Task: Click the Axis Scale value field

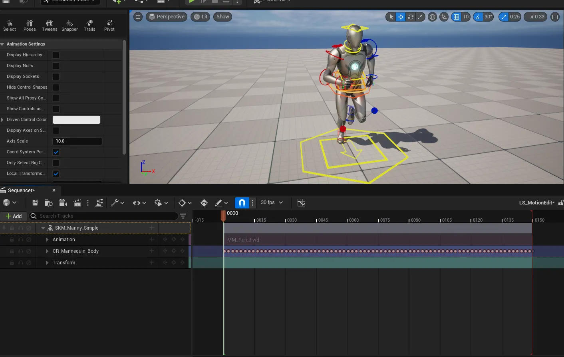Action: [77, 141]
